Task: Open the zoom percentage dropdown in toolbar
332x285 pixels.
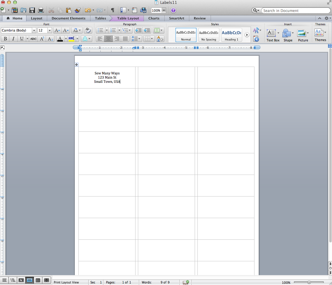Action: pos(164,10)
